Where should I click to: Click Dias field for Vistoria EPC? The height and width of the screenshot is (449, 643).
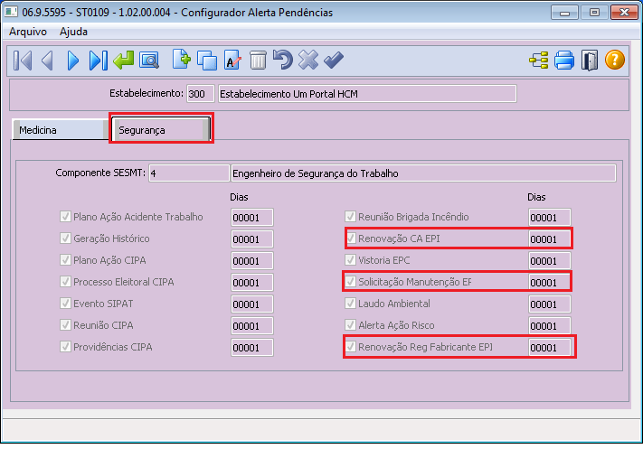point(549,261)
